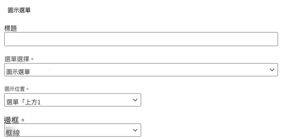Select the 圖示選單 value in the menu dropdown

pos(18,72)
